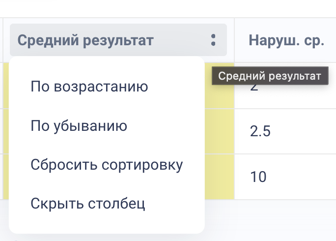Hide the column via Скрыть столбец
Screen dimensions: 336x241
tap(88, 204)
